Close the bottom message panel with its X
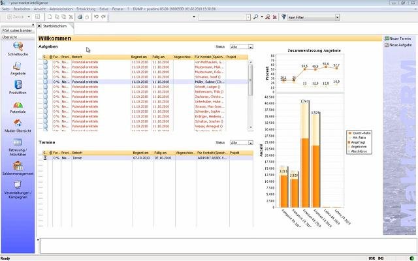 point(38,239)
